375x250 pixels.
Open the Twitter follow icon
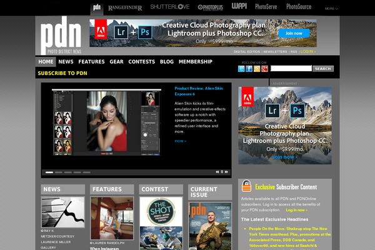pyautogui.click(x=241, y=69)
